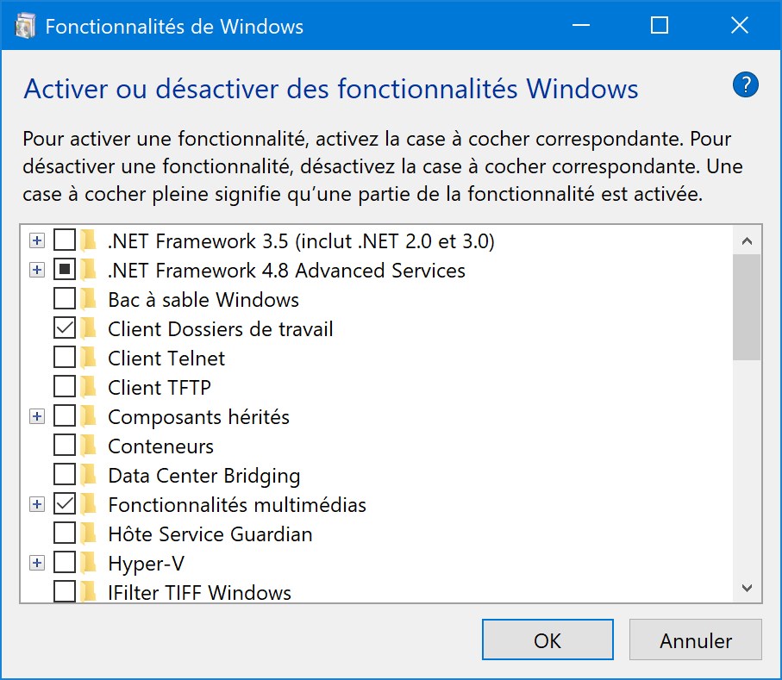This screenshot has width=782, height=680.
Task: Select the Conteneurs folder icon
Action: (88, 446)
